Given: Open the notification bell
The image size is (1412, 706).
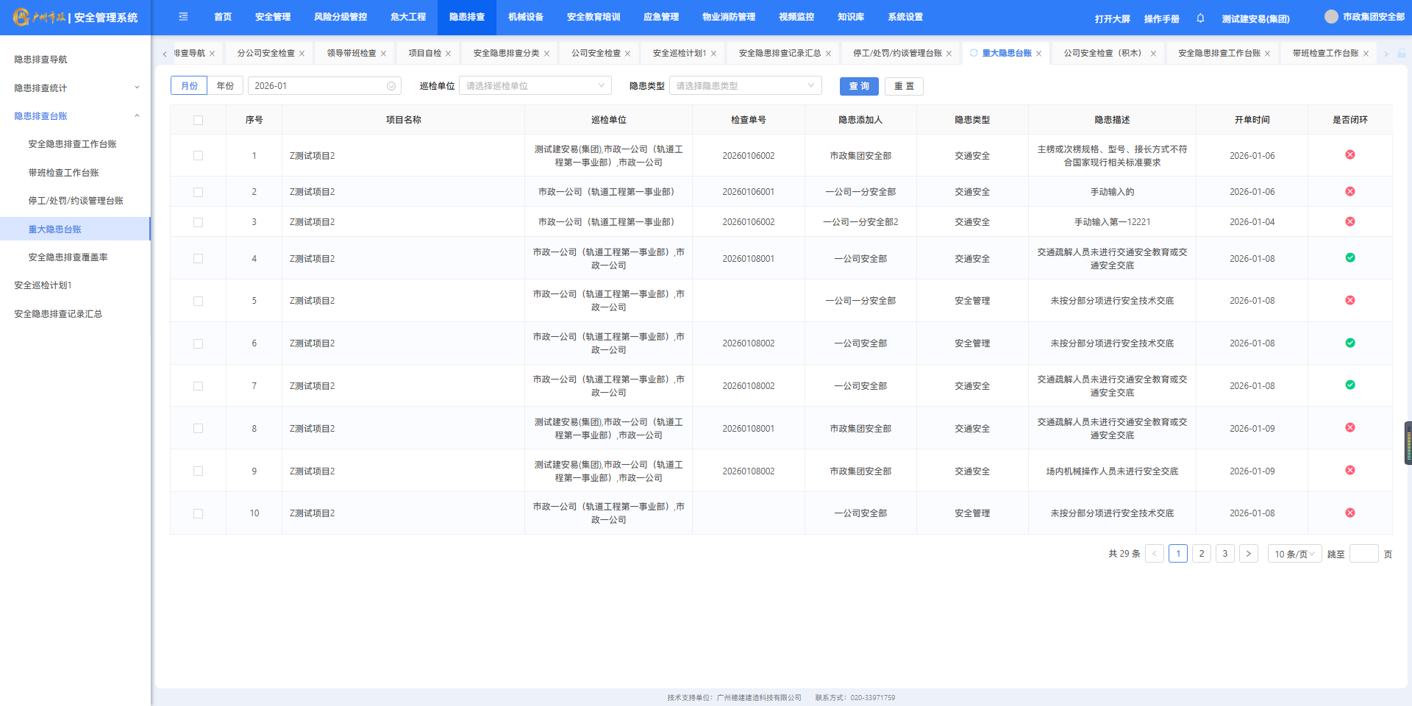Looking at the screenshot, I should pyautogui.click(x=1200, y=18).
